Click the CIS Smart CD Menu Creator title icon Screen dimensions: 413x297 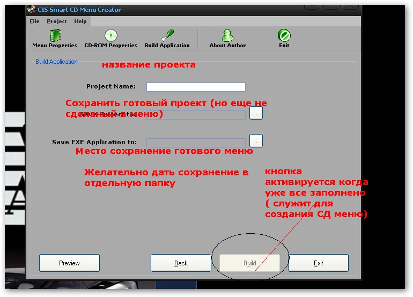(32, 9)
